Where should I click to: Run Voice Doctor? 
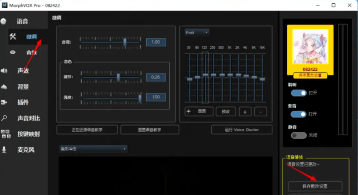[x=242, y=130]
